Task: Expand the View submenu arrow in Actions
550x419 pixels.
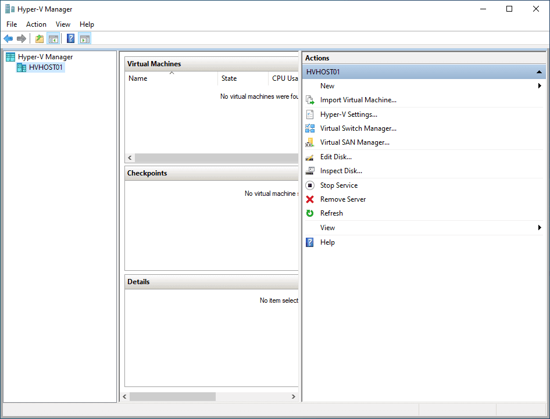Action: click(x=540, y=228)
